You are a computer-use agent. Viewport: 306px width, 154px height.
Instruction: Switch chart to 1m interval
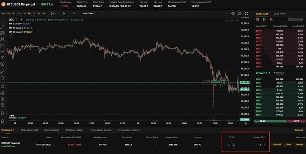coord(9,13)
